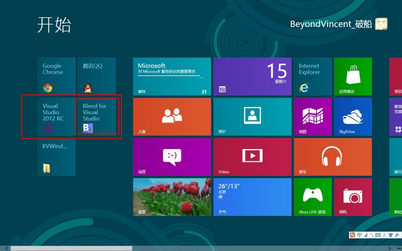Image resolution: width=402 pixels, height=251 pixels.
Task: Open the Google Chrome tile
Action: 57,76
